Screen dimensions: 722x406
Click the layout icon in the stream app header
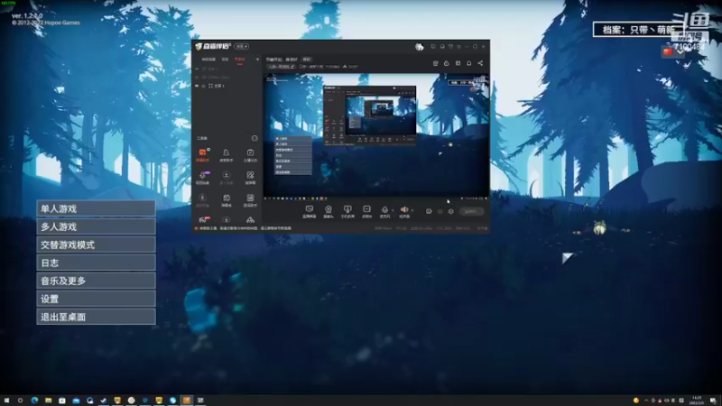(458, 63)
